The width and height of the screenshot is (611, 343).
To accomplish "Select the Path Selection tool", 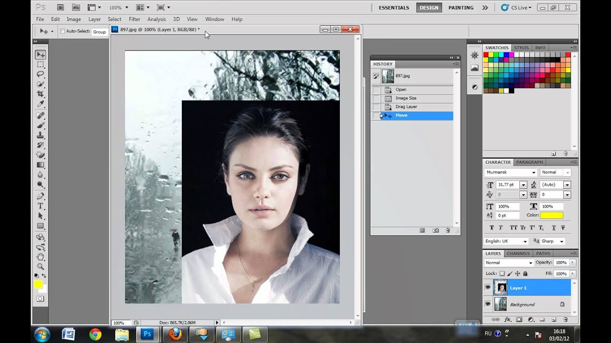I will point(41,216).
